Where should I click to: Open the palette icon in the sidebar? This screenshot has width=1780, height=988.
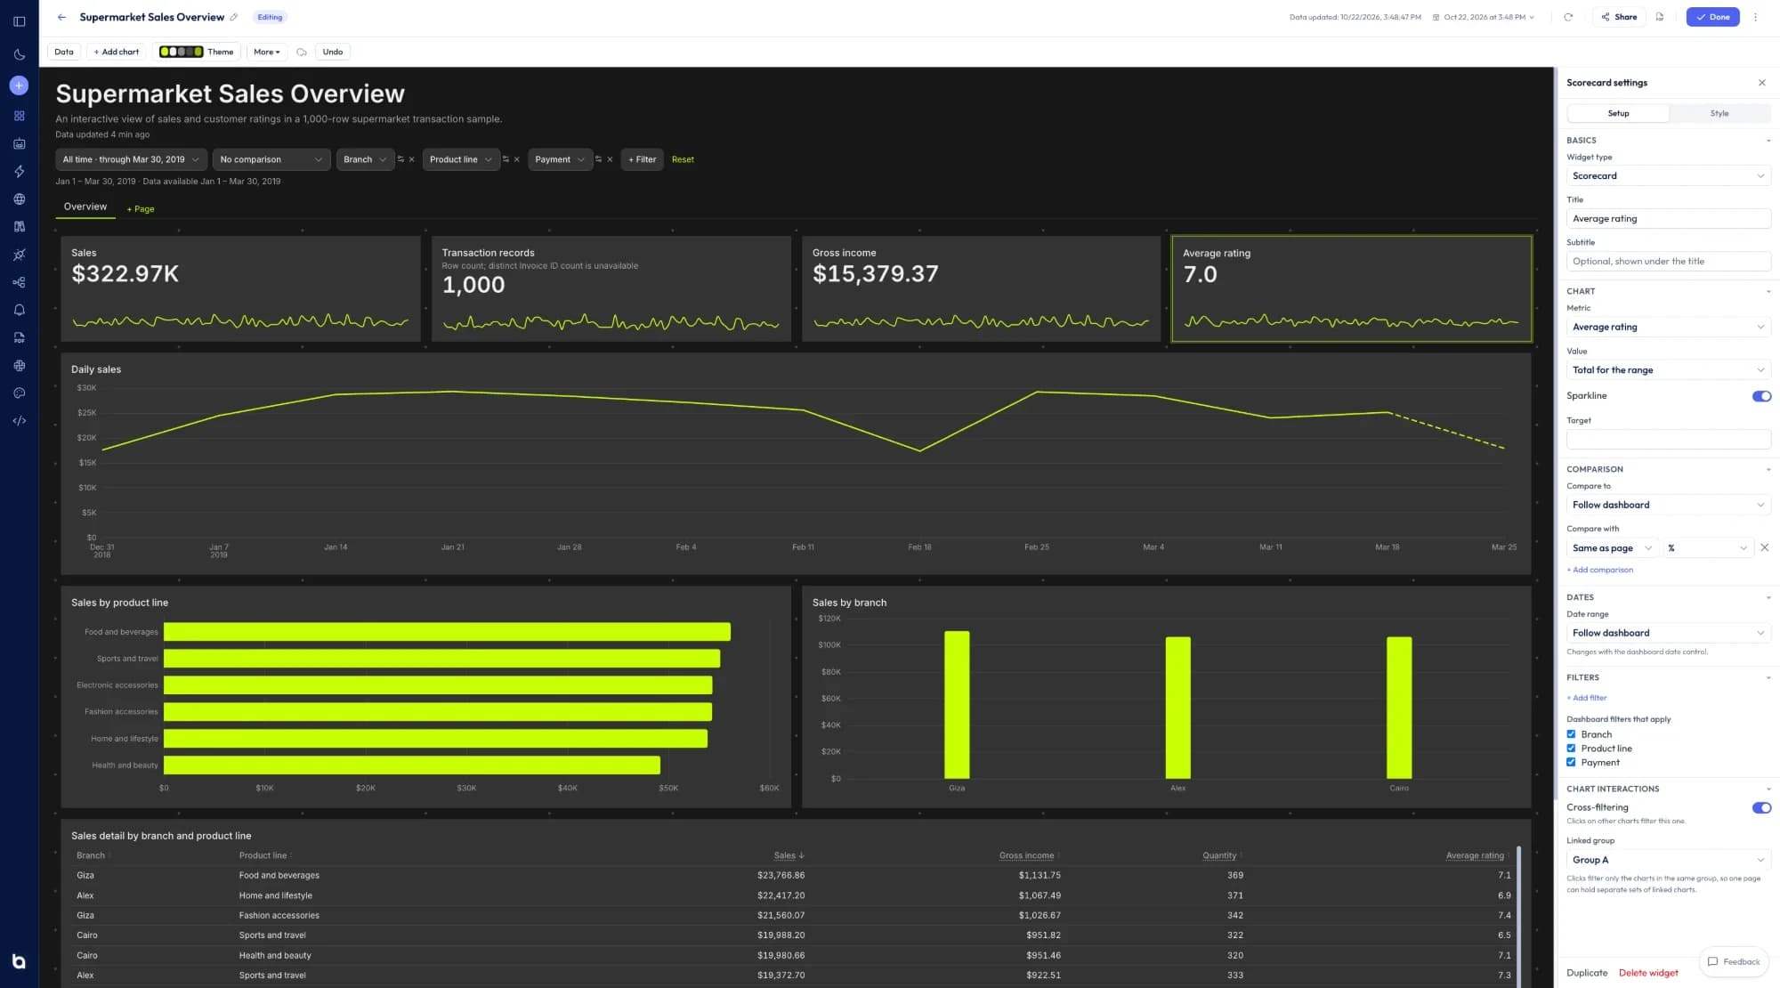pos(19,393)
